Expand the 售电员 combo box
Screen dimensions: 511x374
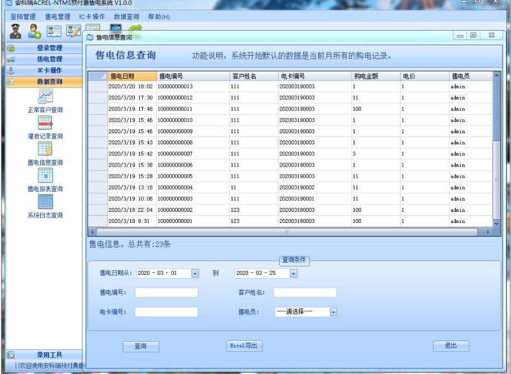333,312
